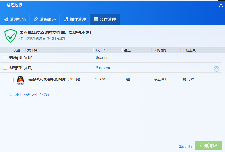The width and height of the screenshot is (225, 152).
Task: Select the 文件清理 tab
Action: tap(105, 19)
